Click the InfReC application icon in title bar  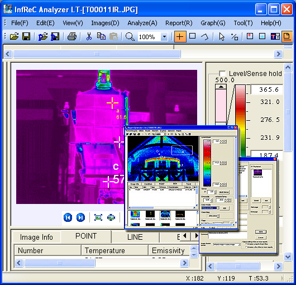click(x=8, y=9)
